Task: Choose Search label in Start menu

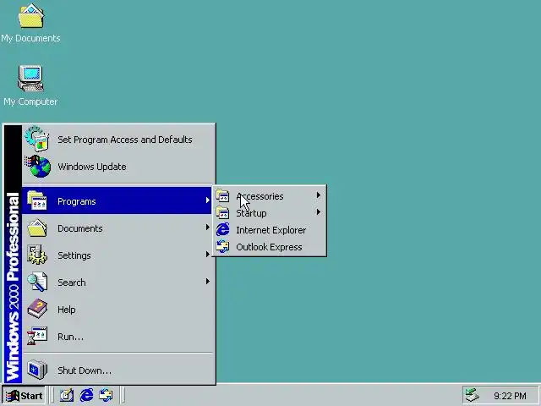Action: point(71,283)
